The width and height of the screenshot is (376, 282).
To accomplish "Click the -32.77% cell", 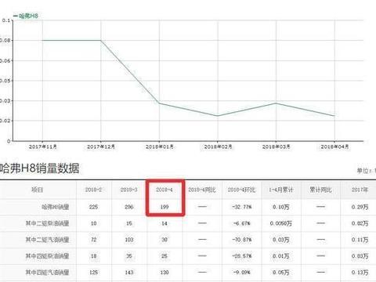I will pyautogui.click(x=241, y=207).
